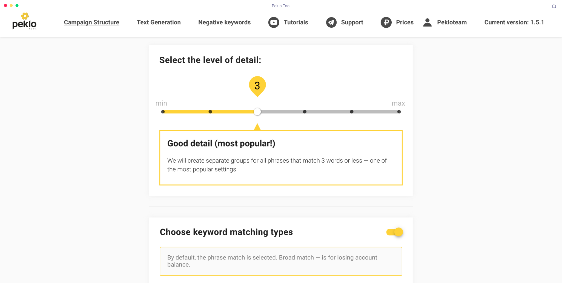Disable the keyword matching types toggle
Screen dimensions: 562x283
pos(394,232)
